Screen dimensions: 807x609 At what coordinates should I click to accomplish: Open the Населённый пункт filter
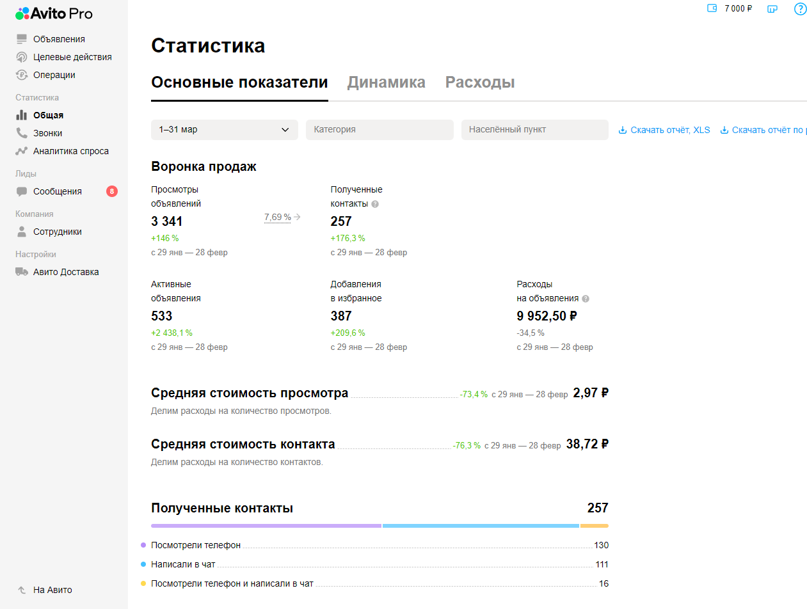[x=534, y=130]
